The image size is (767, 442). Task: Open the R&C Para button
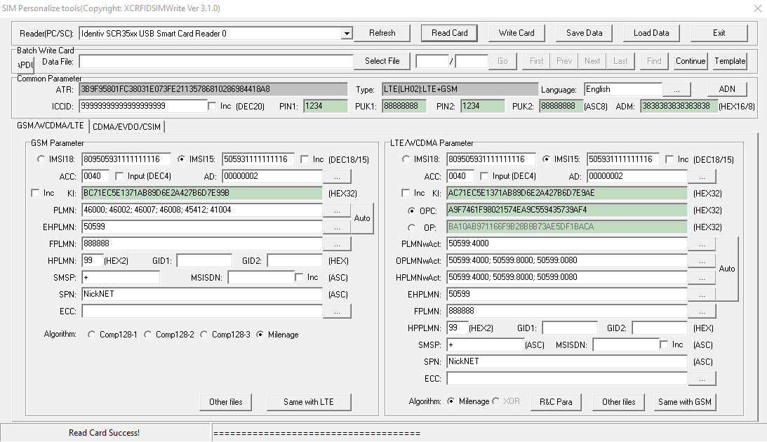point(556,402)
